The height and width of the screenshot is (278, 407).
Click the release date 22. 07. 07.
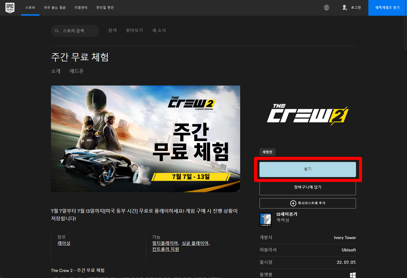346,263
